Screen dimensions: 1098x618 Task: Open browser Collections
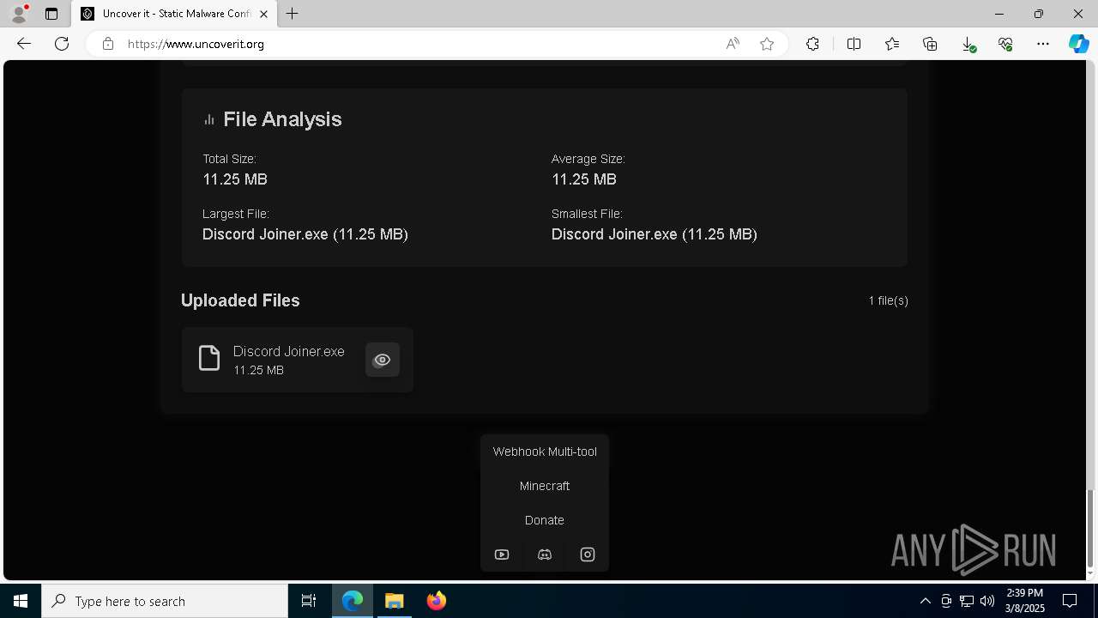(x=930, y=44)
